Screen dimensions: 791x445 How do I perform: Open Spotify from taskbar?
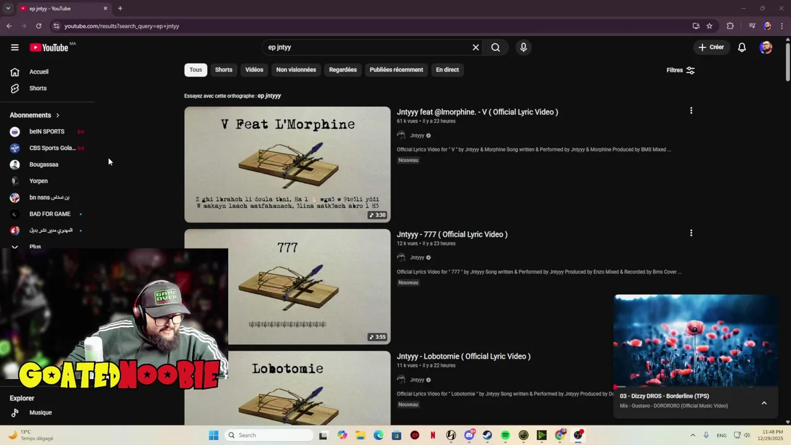click(505, 435)
